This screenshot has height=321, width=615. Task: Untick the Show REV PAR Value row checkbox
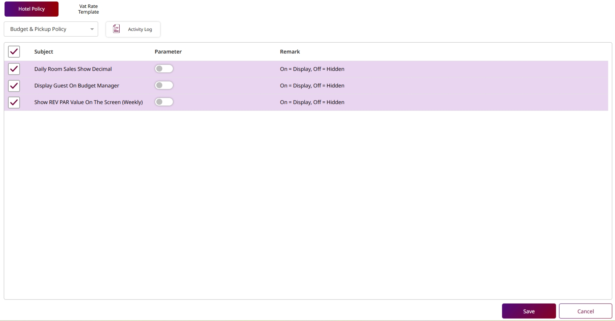[x=14, y=102]
